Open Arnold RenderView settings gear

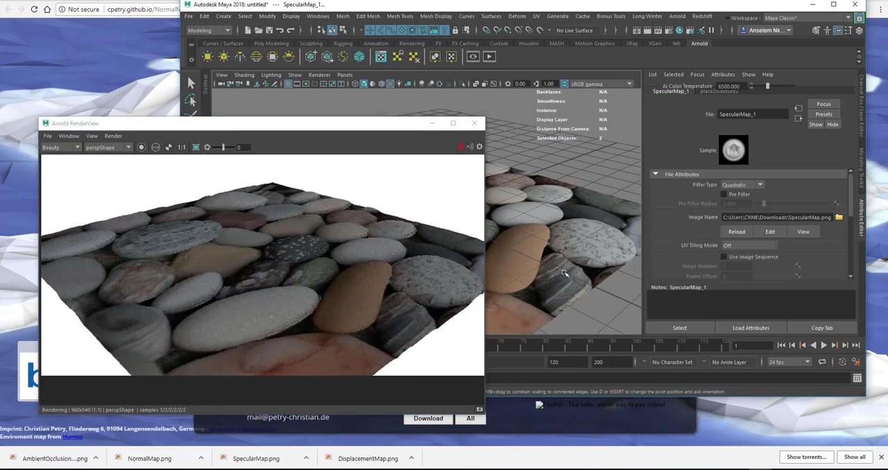[x=479, y=146]
